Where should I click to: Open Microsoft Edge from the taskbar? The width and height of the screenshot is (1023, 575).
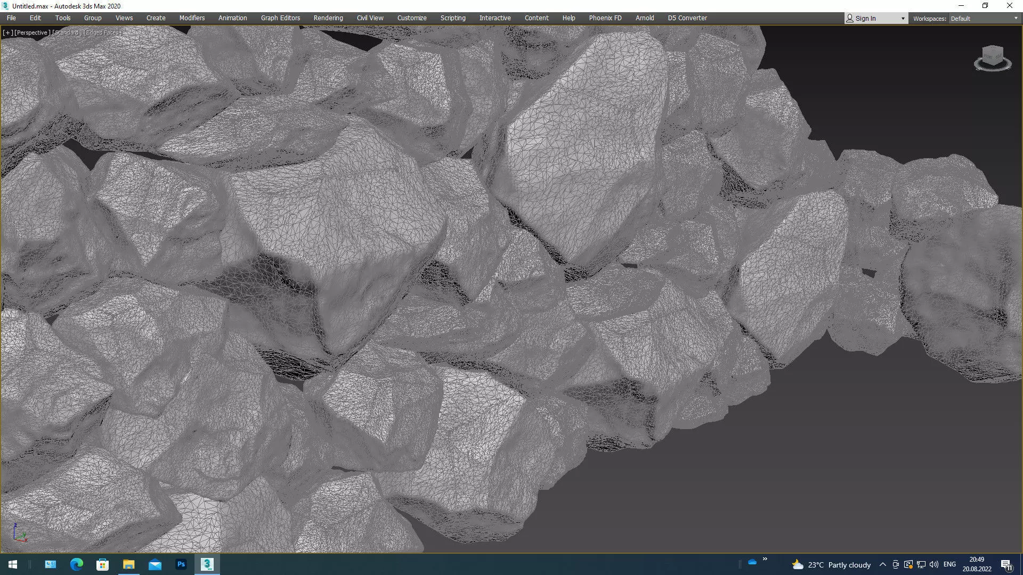tap(77, 564)
